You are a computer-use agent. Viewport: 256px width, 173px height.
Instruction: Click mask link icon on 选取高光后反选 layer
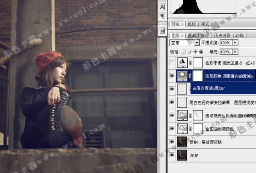(190, 116)
